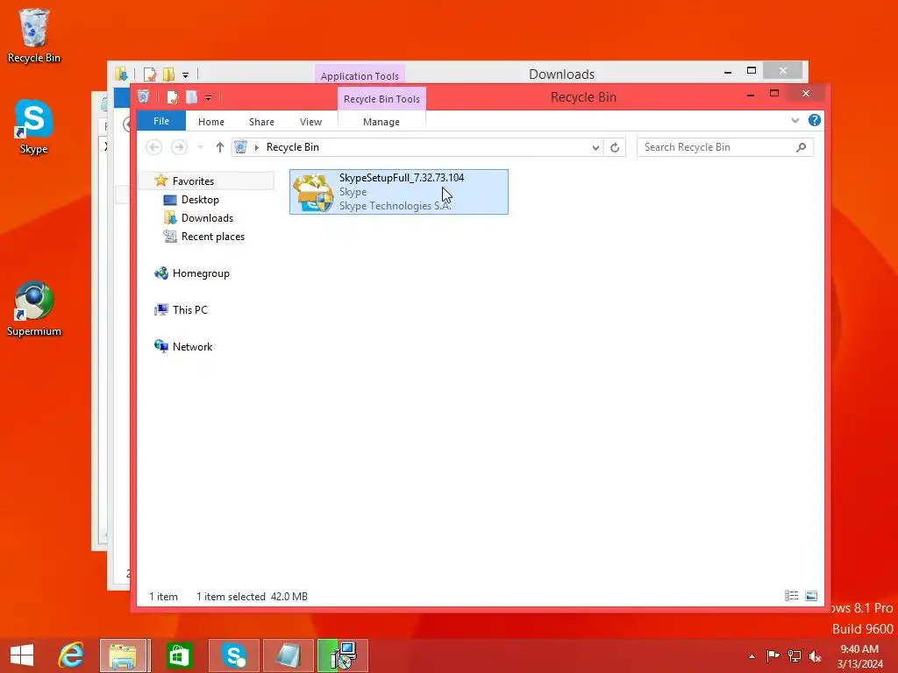Click the Skype installer file icon
This screenshot has height=673, width=898.
point(313,192)
